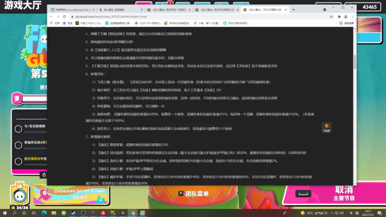
Task: Open Chrome three-dot menu
Action: (352, 17)
